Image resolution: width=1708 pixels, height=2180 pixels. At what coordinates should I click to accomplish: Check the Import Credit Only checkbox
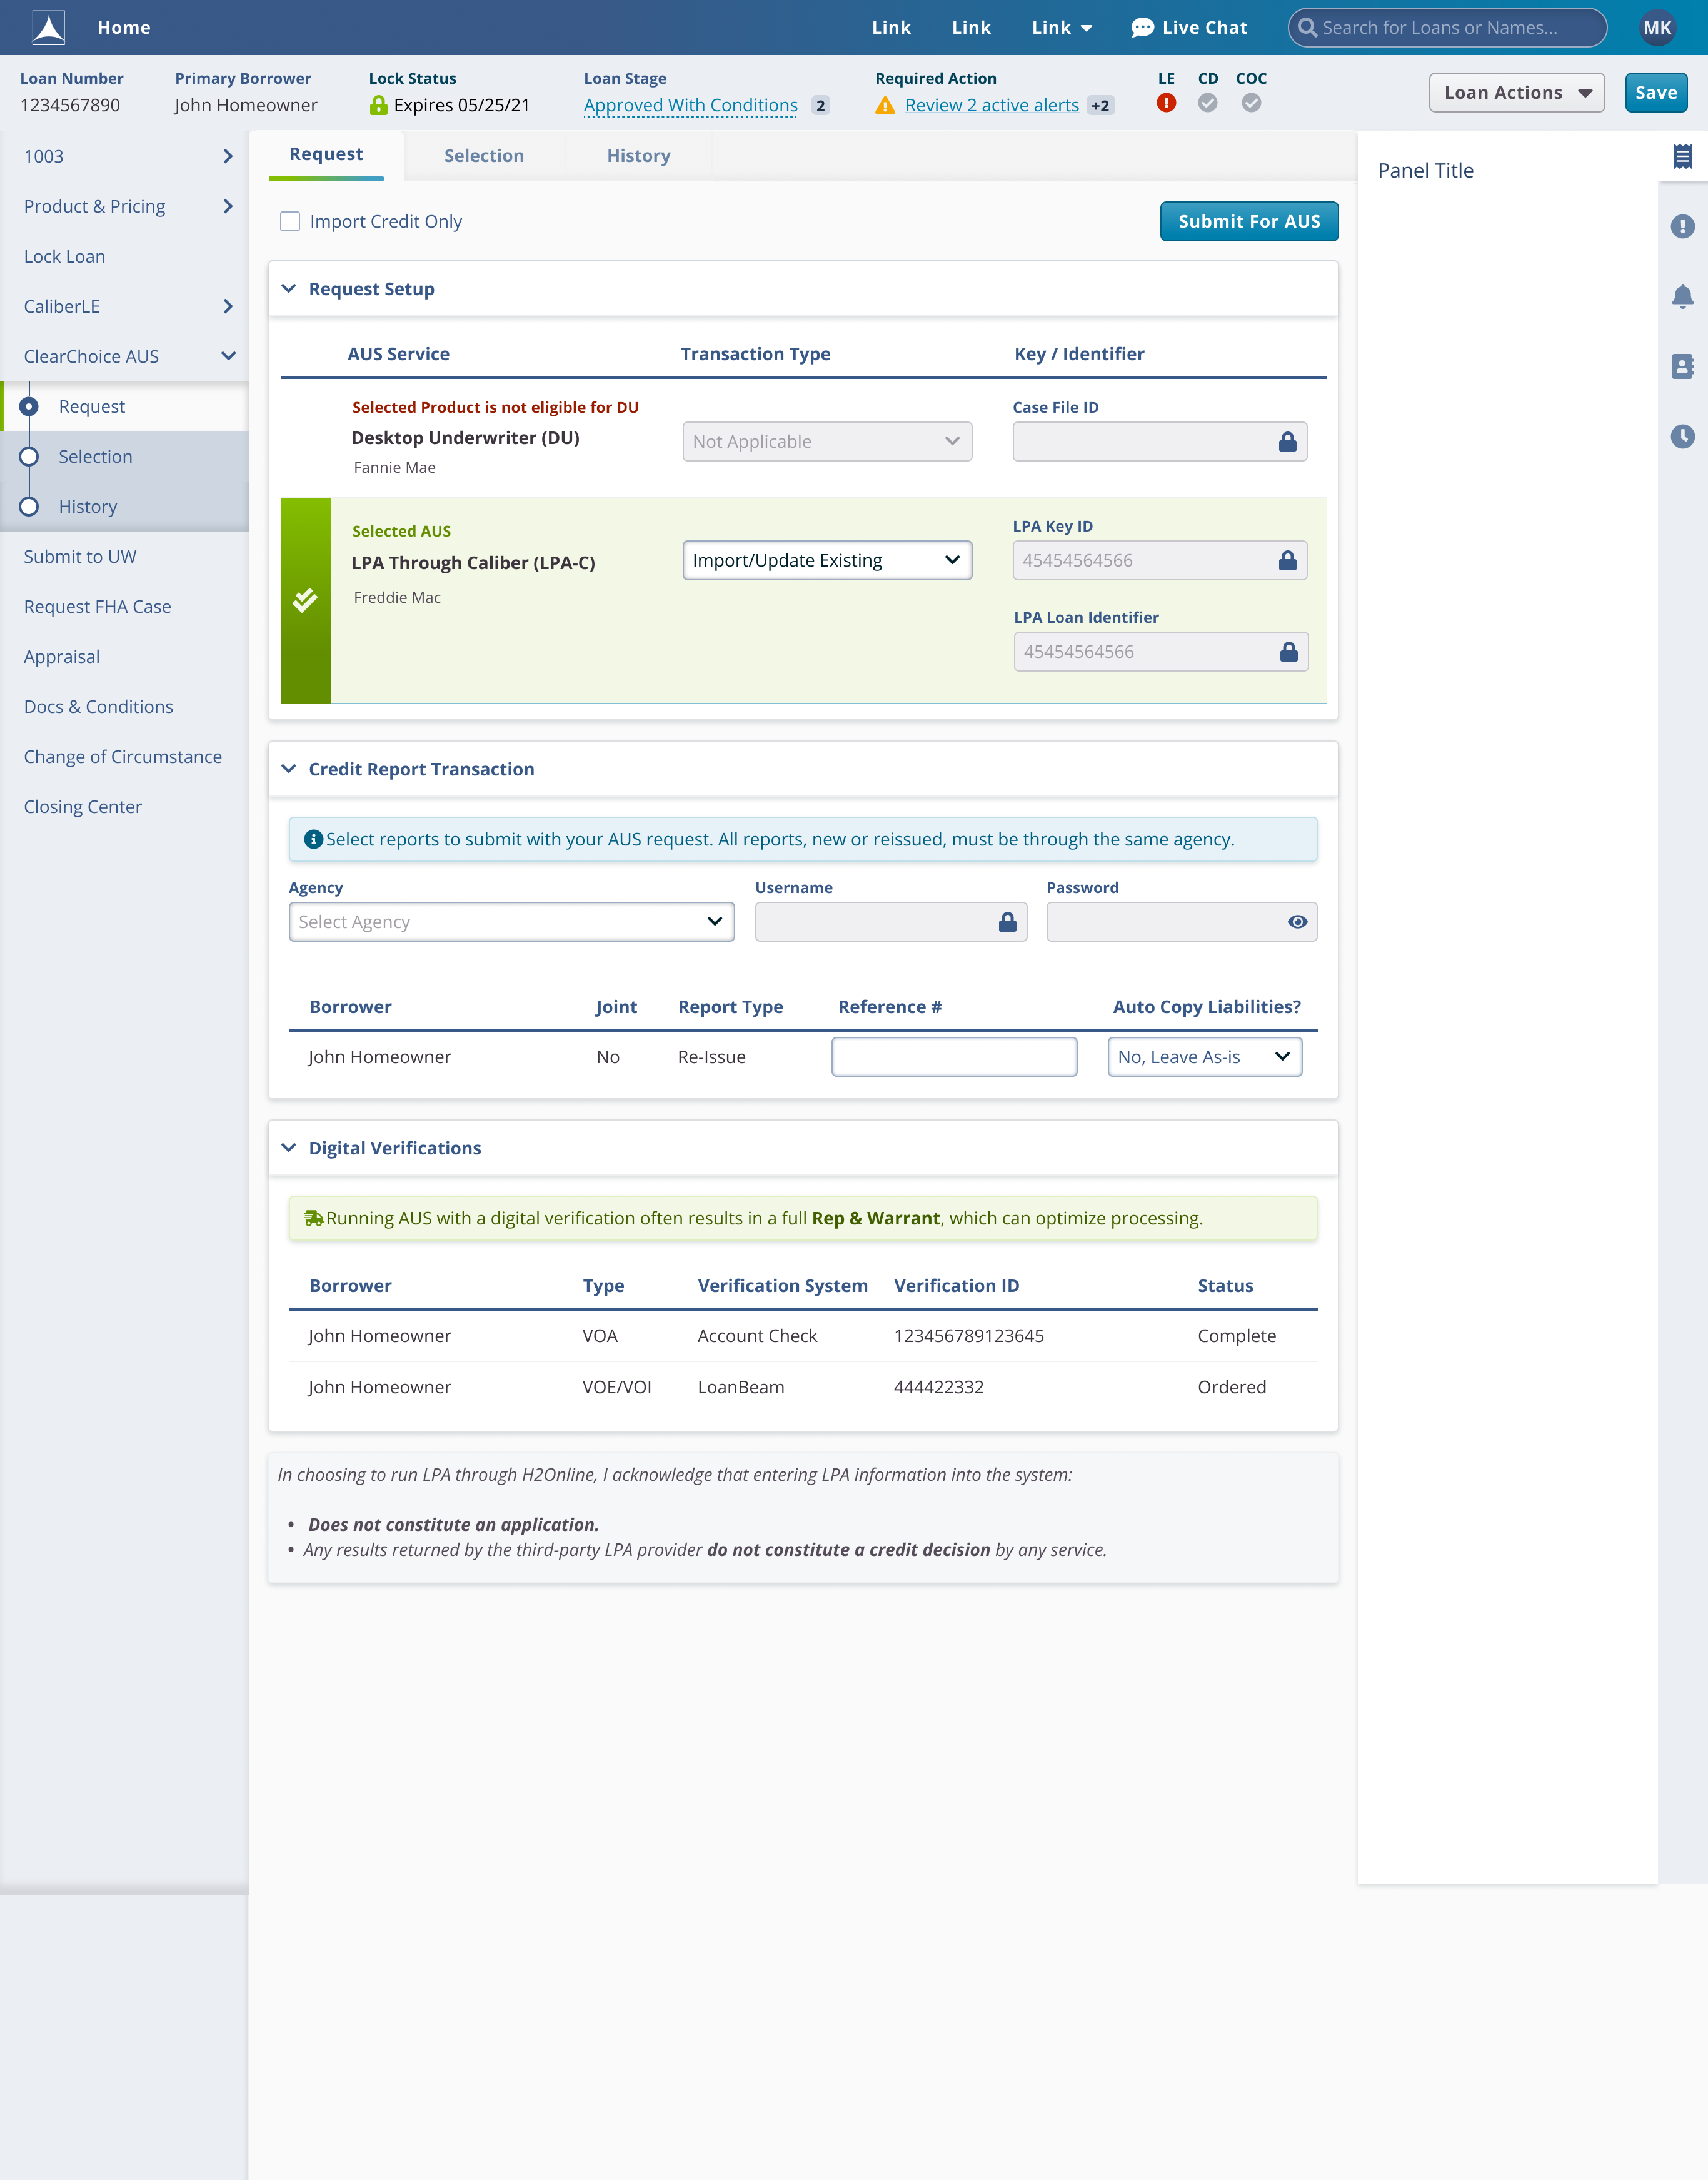290,222
